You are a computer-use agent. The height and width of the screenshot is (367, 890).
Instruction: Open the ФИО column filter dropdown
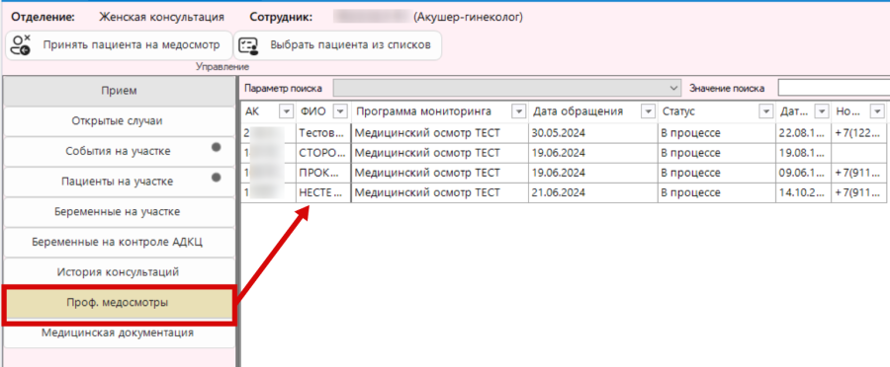(340, 111)
